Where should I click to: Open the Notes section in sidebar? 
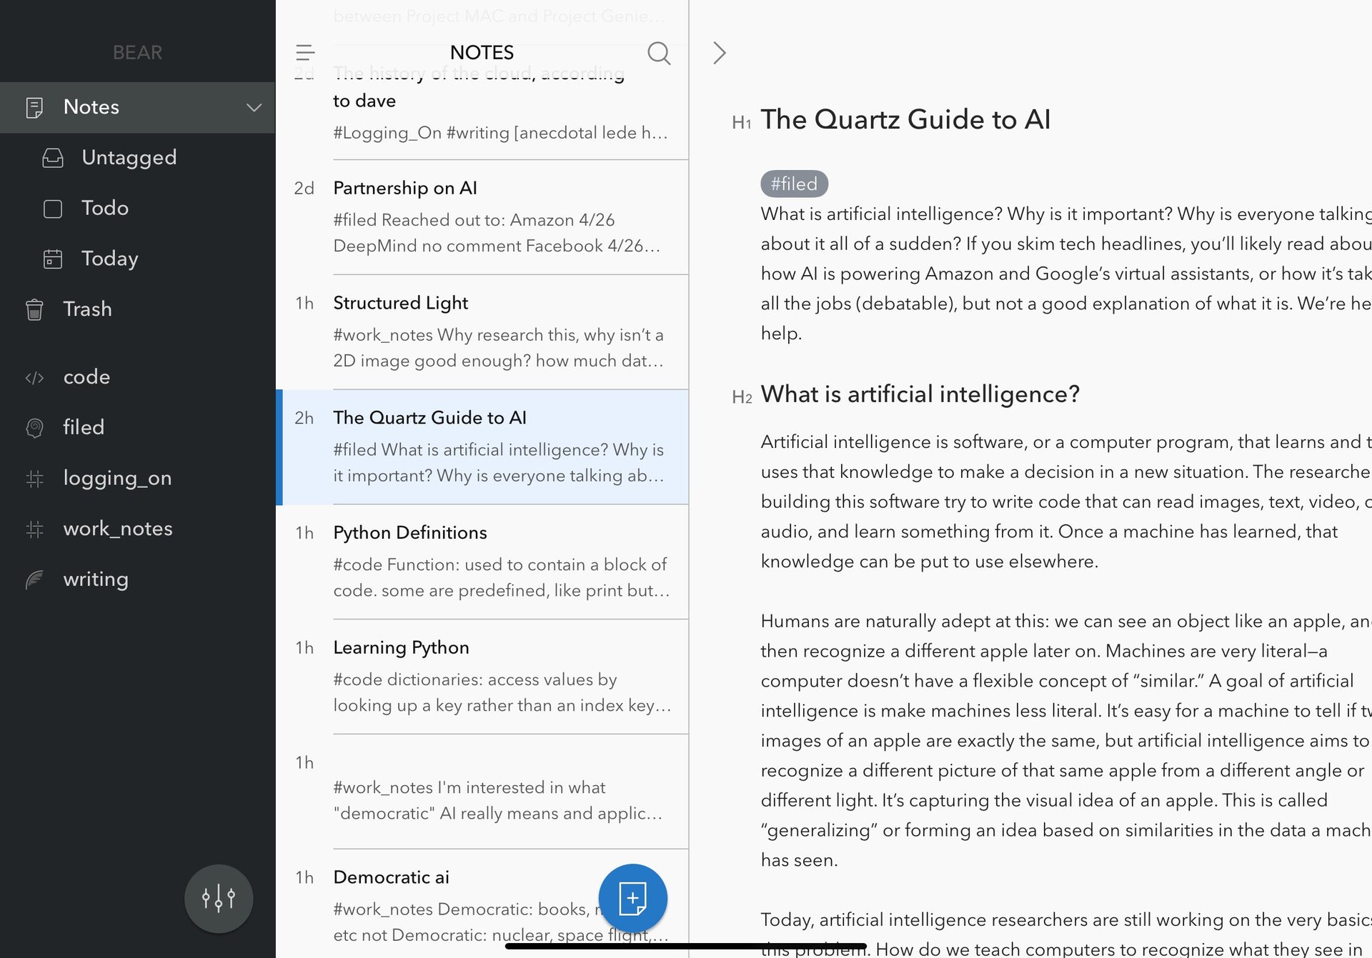(137, 107)
